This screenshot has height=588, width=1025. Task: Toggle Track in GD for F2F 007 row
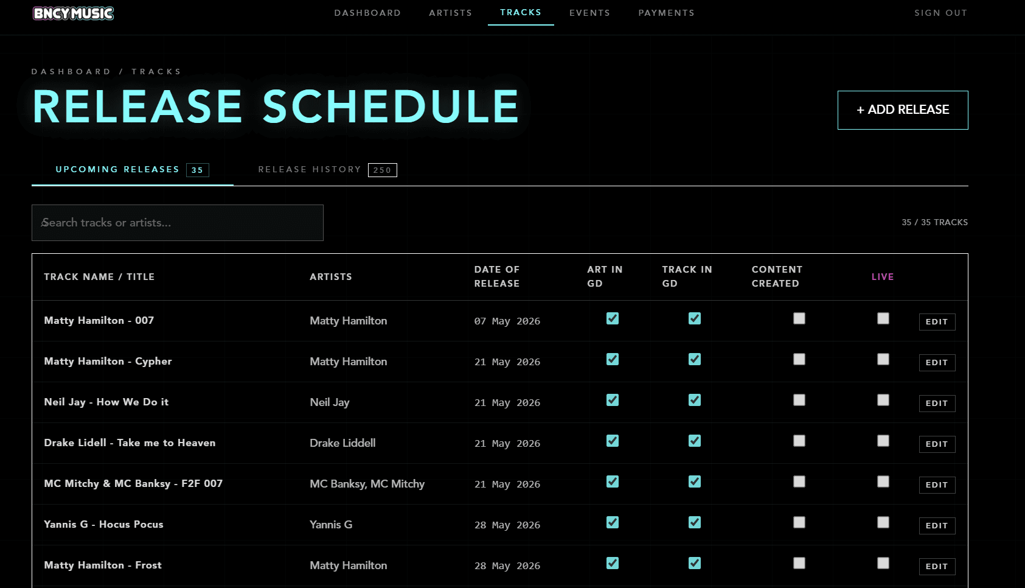(x=695, y=481)
